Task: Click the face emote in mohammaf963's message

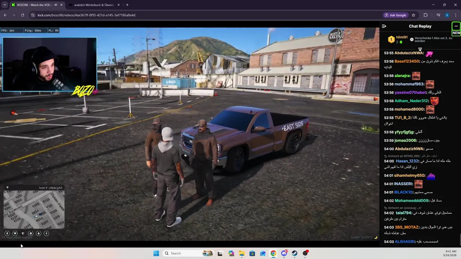Action: [x=430, y=85]
